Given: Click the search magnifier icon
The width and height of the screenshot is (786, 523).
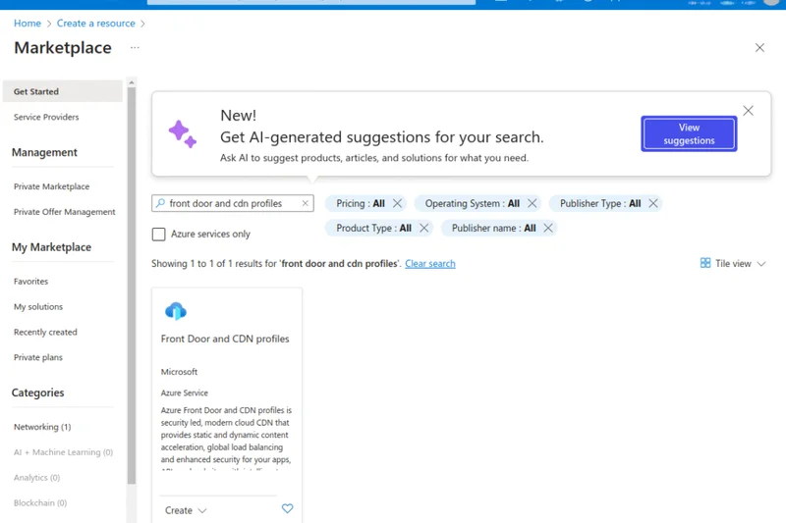Looking at the screenshot, I should tap(160, 203).
